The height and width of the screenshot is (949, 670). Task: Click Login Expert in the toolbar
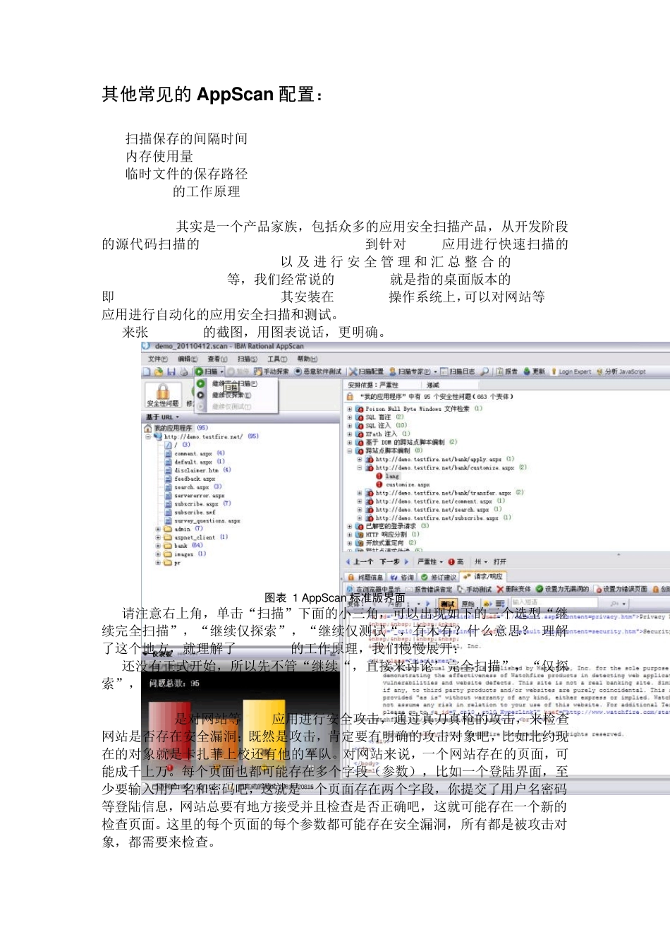point(571,371)
